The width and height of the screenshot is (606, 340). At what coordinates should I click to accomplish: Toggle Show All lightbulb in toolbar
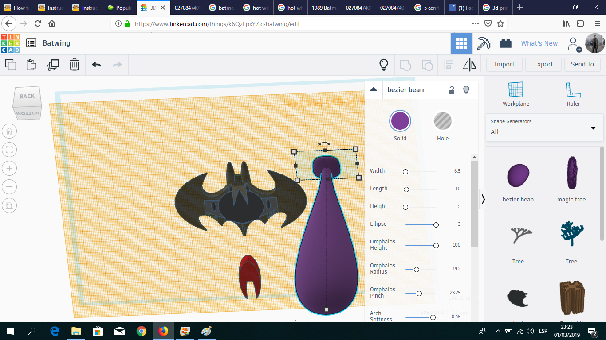[x=384, y=65]
